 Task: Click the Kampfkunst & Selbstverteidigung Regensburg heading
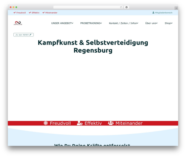coord(93,46)
